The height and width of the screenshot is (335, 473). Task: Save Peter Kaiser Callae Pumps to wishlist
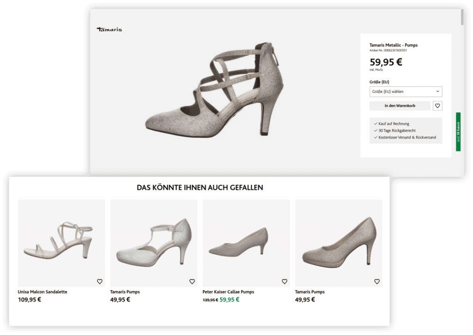click(284, 281)
